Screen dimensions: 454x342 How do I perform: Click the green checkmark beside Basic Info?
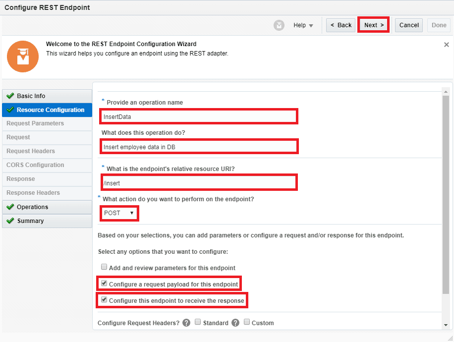(x=10, y=96)
